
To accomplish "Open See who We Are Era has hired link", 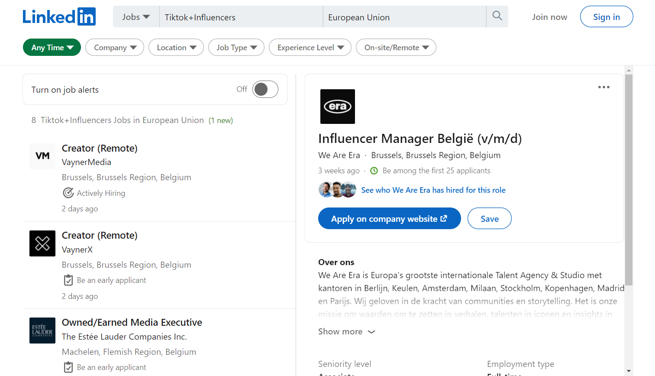I will coord(433,190).
